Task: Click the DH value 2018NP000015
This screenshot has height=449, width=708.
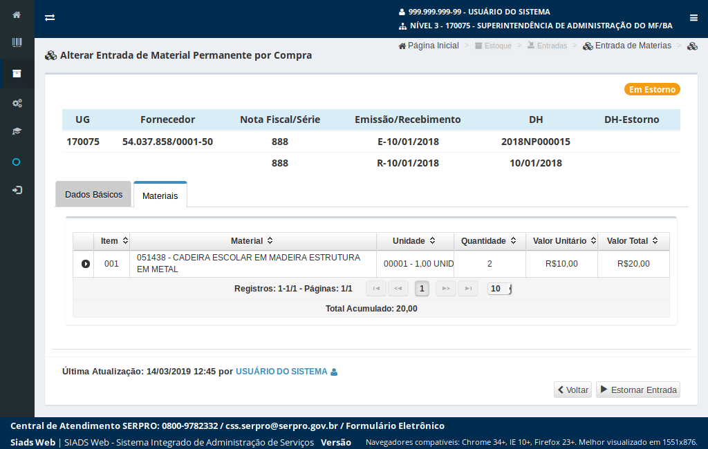Action: click(x=536, y=142)
